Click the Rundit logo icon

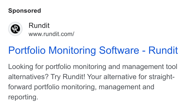coord(15,29)
